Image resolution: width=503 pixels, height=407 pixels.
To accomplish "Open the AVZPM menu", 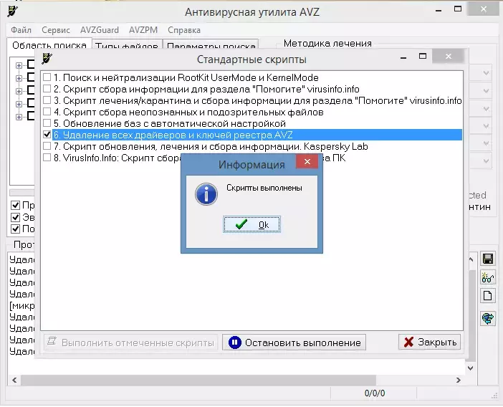I will [143, 30].
